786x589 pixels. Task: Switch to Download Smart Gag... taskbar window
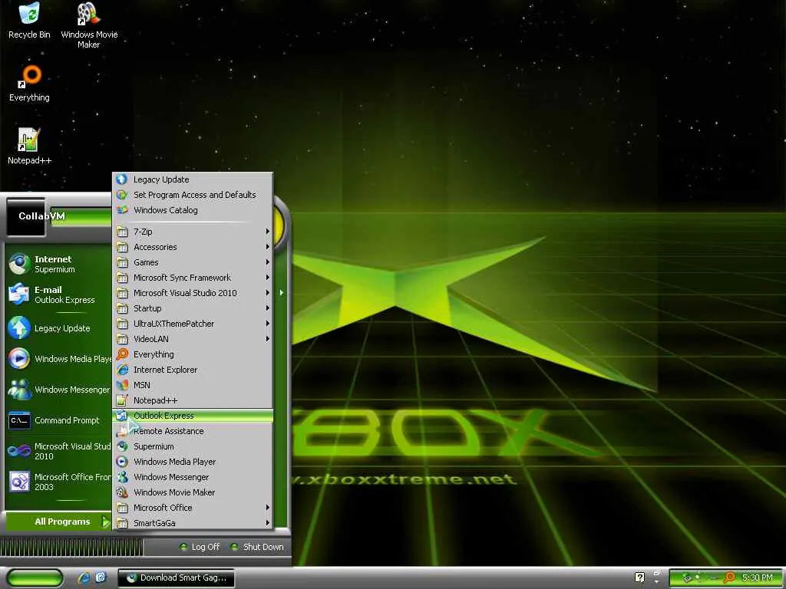point(176,577)
